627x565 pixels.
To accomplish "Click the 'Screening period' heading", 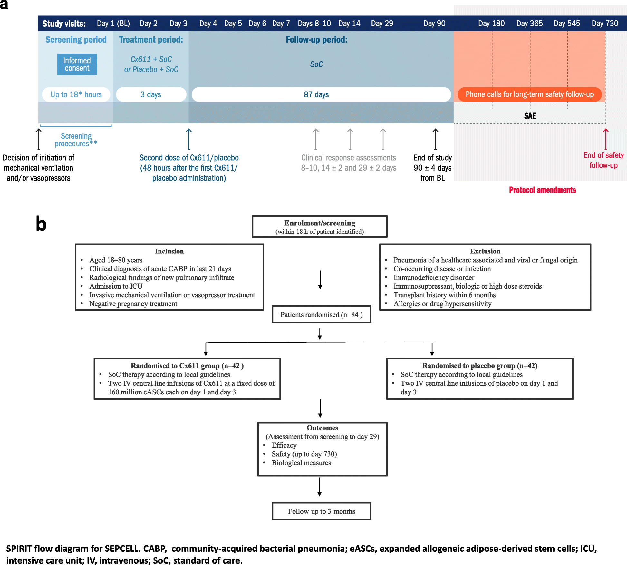I will coord(76,40).
